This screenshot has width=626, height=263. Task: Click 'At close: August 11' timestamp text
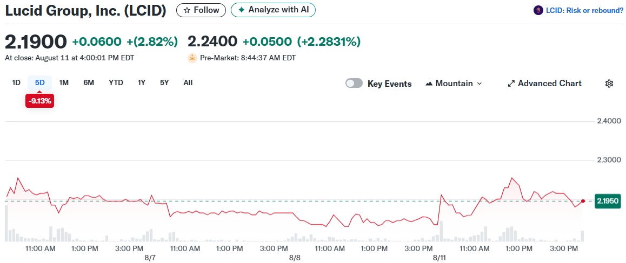click(x=70, y=58)
